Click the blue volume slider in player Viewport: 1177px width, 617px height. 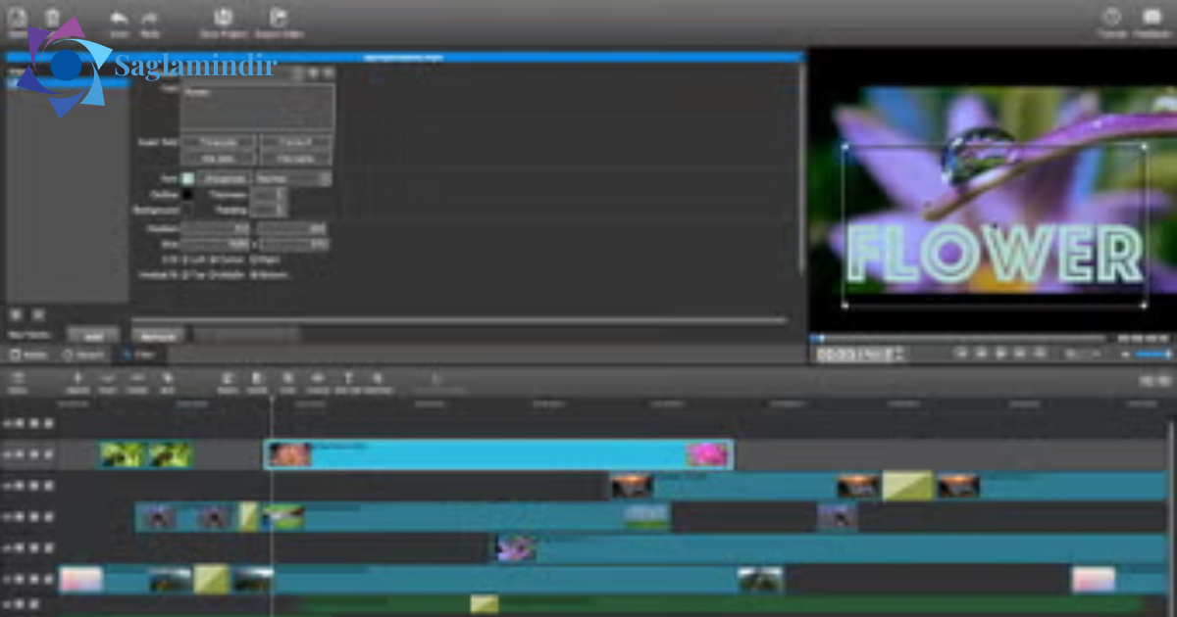(x=1154, y=354)
